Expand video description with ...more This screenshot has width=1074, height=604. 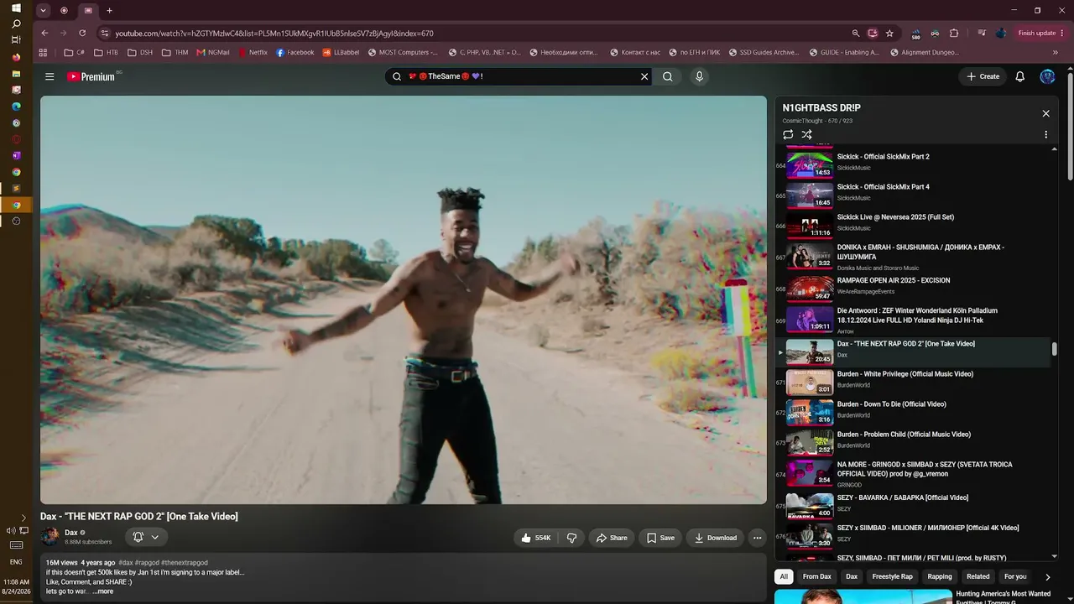point(103,591)
